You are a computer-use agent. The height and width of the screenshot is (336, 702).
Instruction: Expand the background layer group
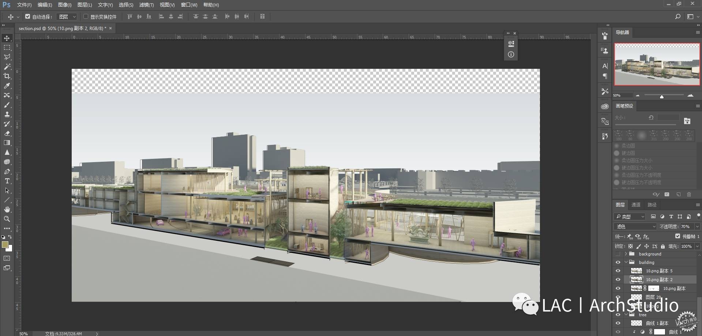click(626, 254)
